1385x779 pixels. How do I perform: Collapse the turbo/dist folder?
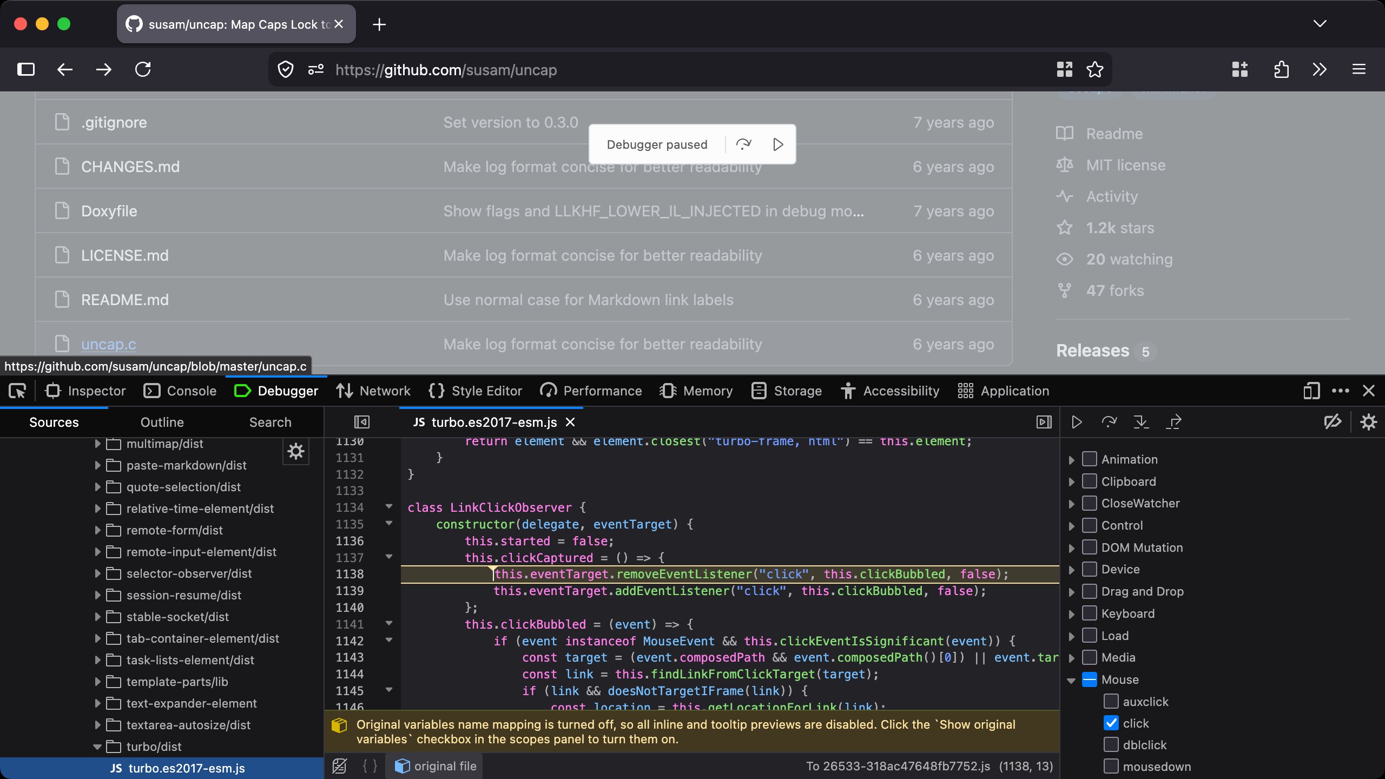point(97,747)
